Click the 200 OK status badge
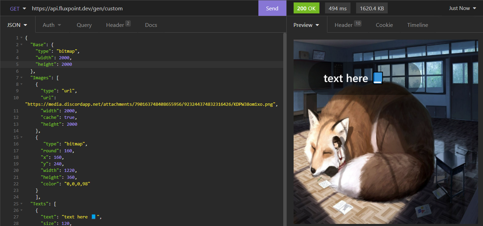Screen dimensions: 483x226 click(306, 8)
